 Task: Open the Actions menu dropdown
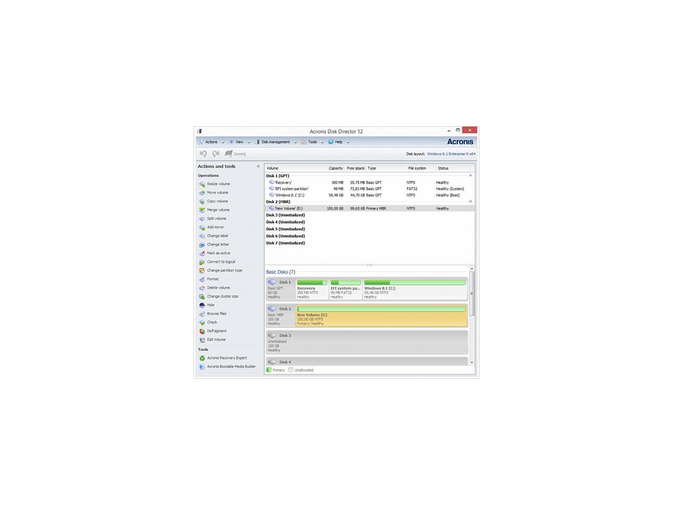211,142
